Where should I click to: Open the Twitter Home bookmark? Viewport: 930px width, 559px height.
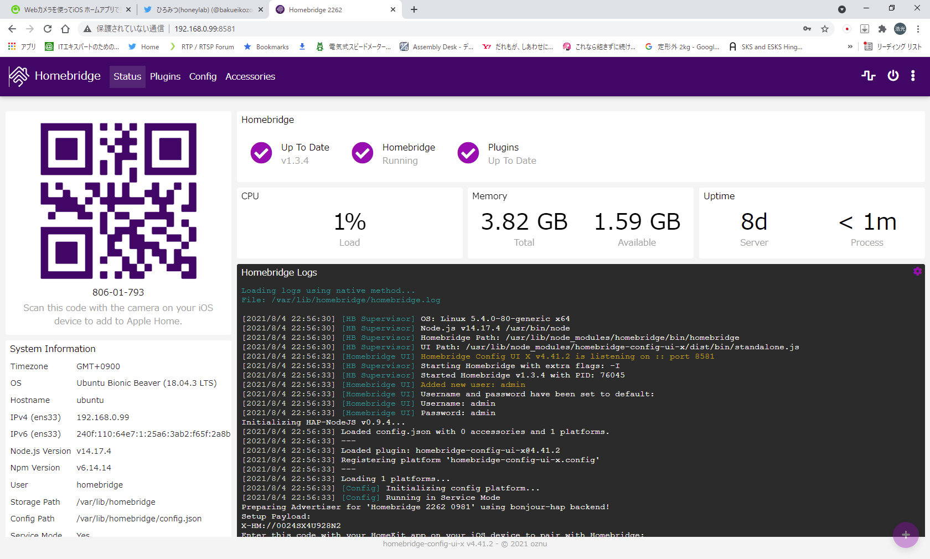point(143,47)
